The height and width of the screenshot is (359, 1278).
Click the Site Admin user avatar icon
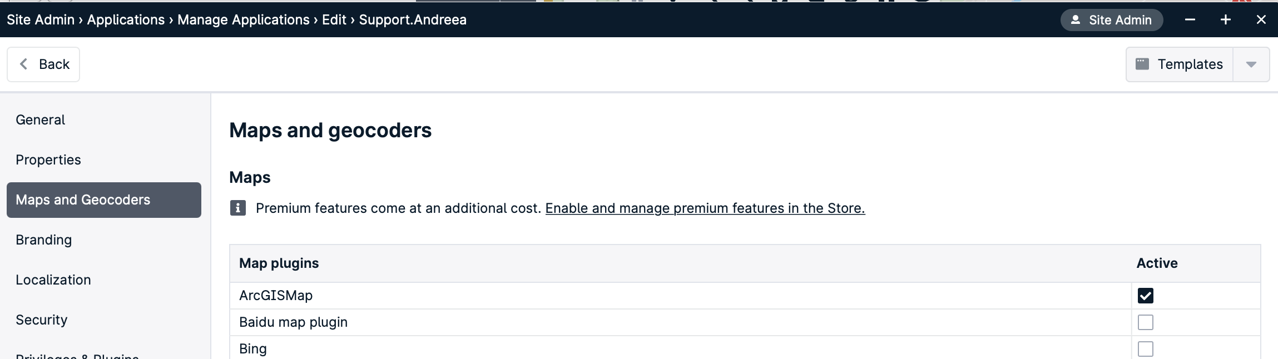(1076, 20)
